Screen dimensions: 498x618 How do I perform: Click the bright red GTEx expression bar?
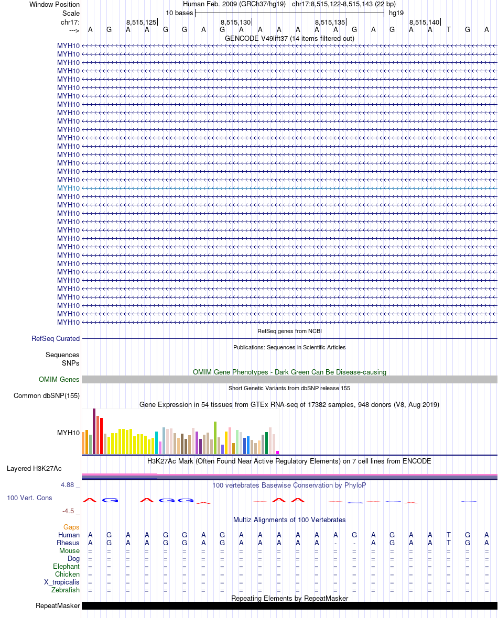[x=101, y=436]
